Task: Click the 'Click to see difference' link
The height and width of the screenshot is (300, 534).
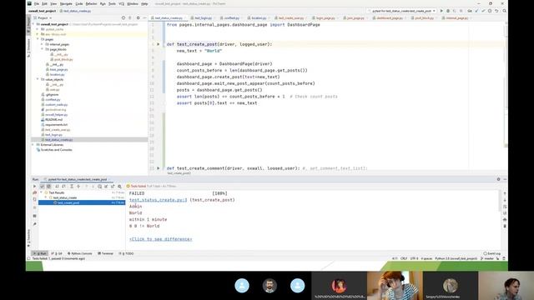Action: (x=161, y=239)
